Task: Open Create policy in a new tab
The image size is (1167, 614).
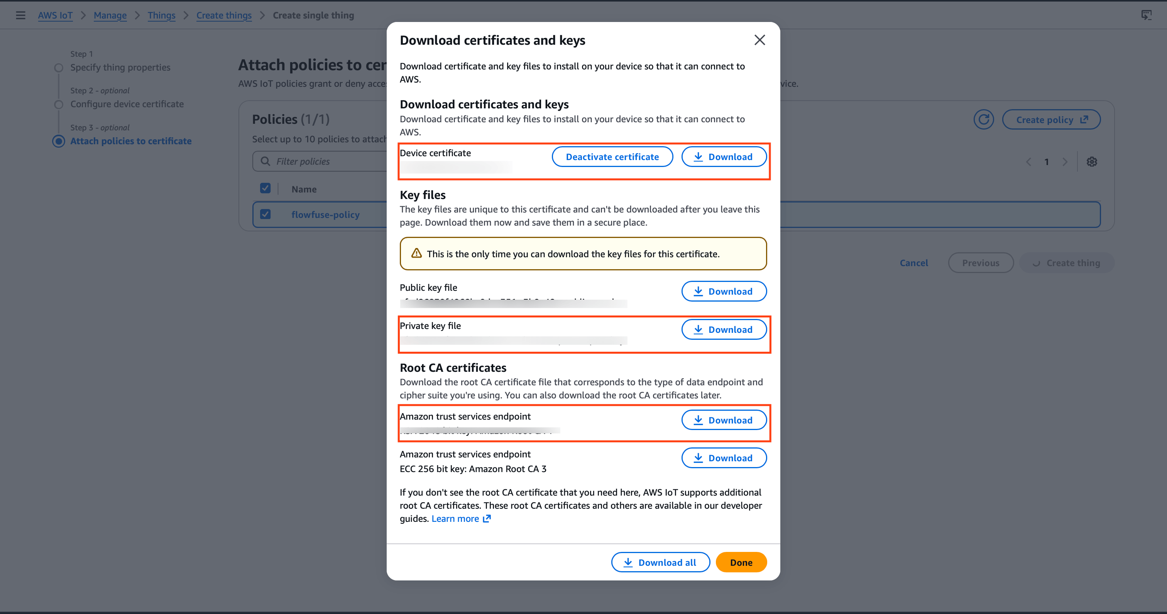Action: (x=1051, y=119)
